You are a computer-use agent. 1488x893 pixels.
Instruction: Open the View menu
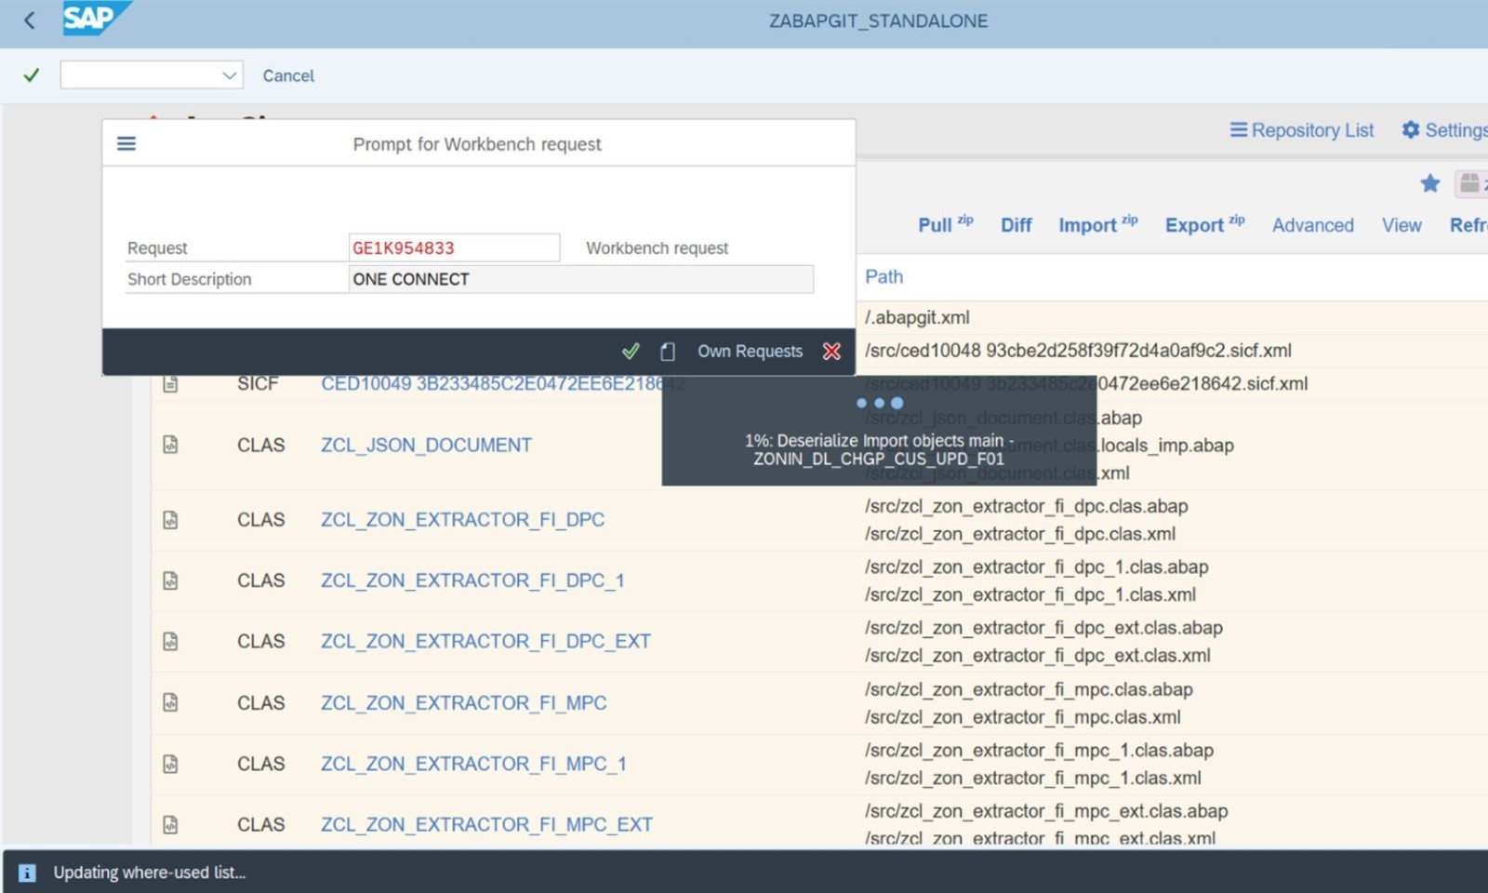1401,225
